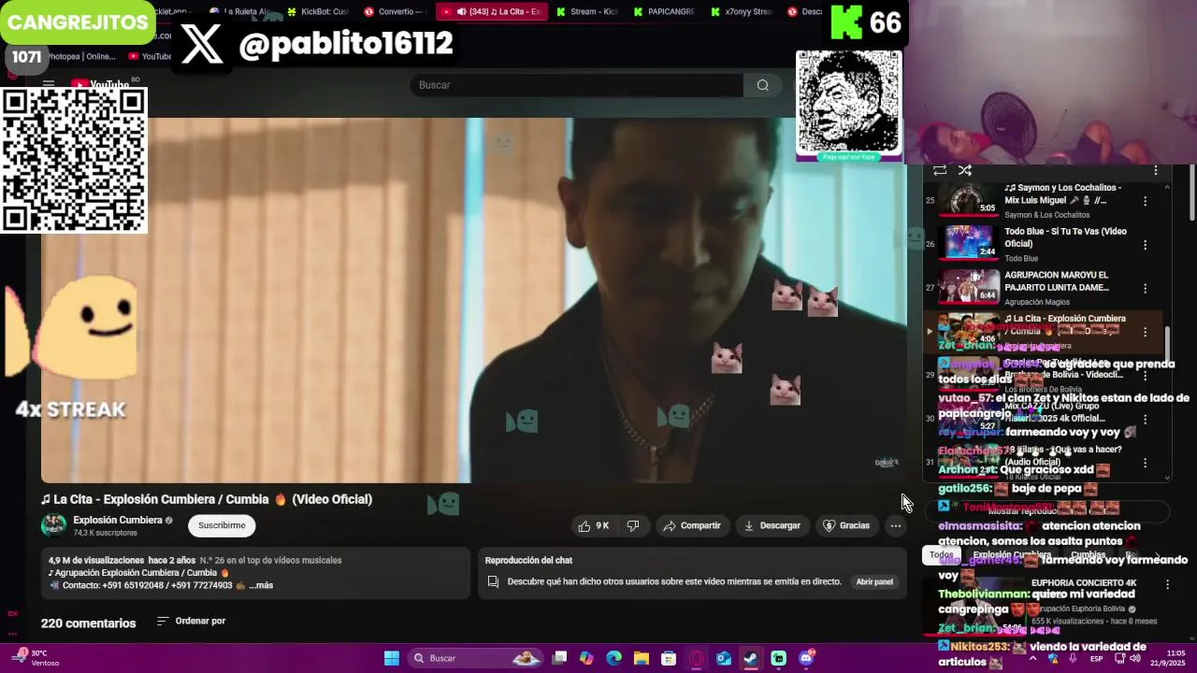Open the ESP language indicator
The width and height of the screenshot is (1197, 673).
click(1097, 658)
